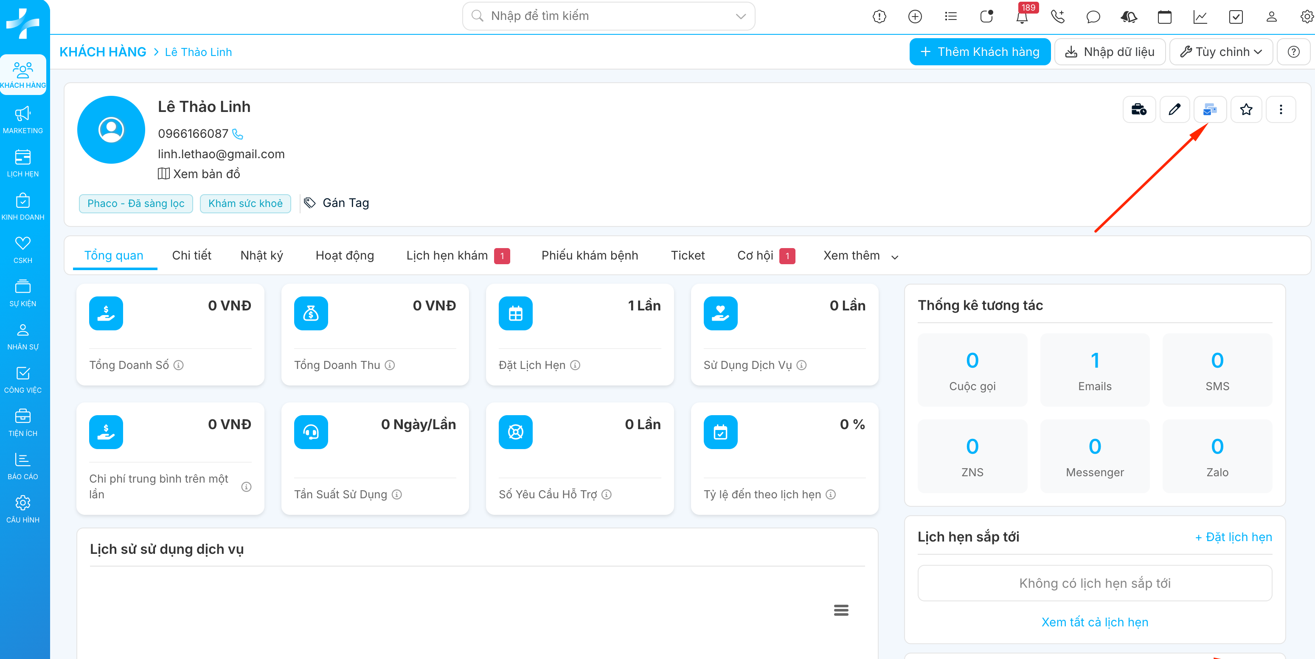Expand the Tùy chỉnh dropdown

(1221, 52)
